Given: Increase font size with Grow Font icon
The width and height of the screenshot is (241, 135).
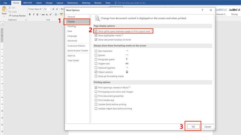Looking at the screenshot, I should (53, 9).
